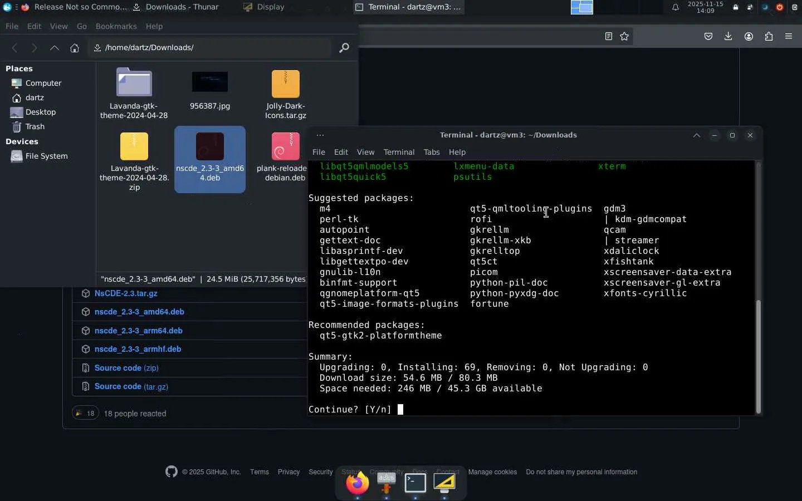The image size is (802, 501).
Task: Open the terminal File menu
Action: pyautogui.click(x=319, y=152)
